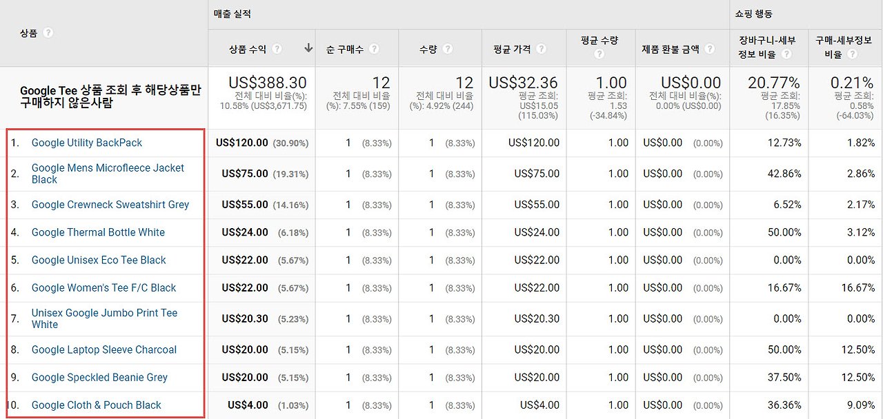Click the 42.86% cart-to-detail value
The image size is (883, 419).
click(x=784, y=174)
